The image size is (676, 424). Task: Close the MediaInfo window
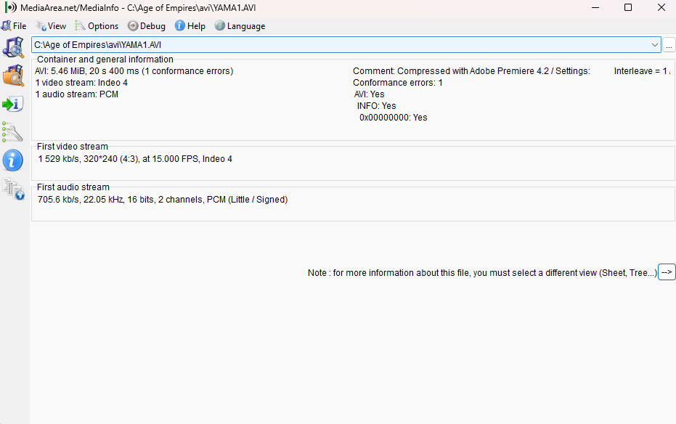(661, 7)
